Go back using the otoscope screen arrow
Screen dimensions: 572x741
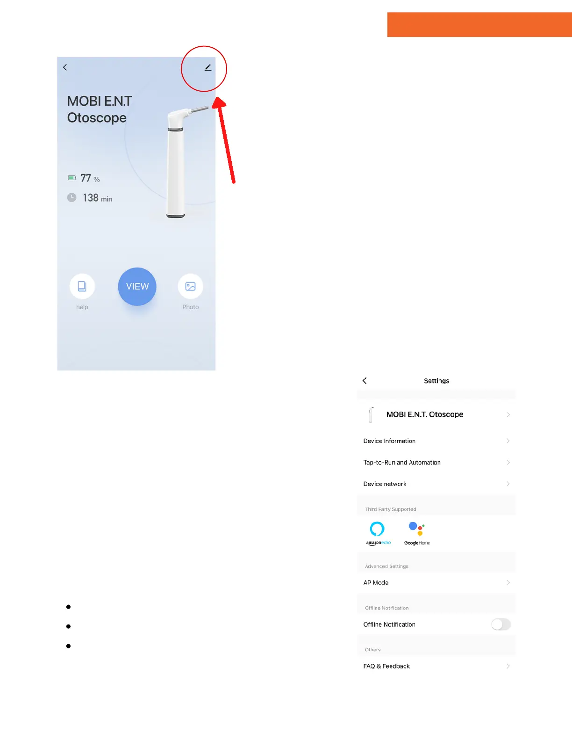point(65,67)
